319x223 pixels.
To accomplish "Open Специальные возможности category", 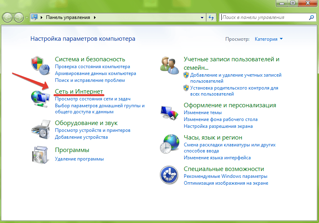I will point(224,169).
